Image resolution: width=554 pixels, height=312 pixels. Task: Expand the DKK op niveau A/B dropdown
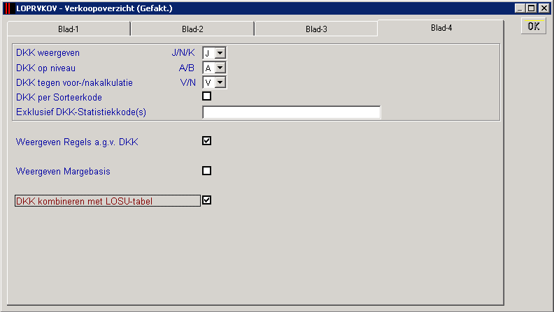click(x=220, y=68)
